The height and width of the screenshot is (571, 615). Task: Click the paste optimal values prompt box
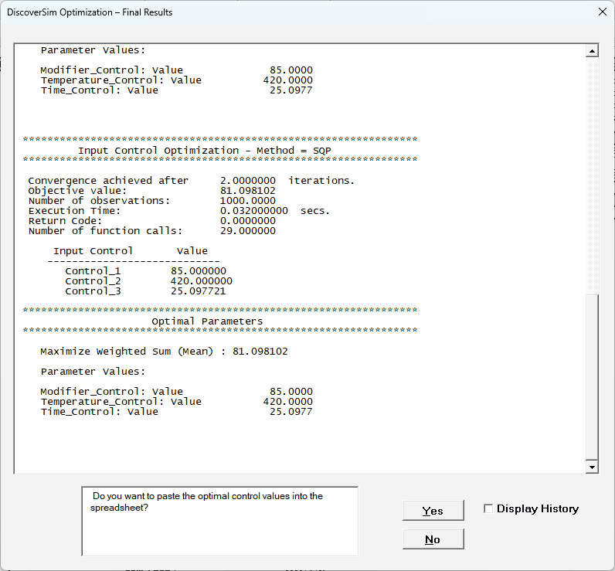pos(219,521)
